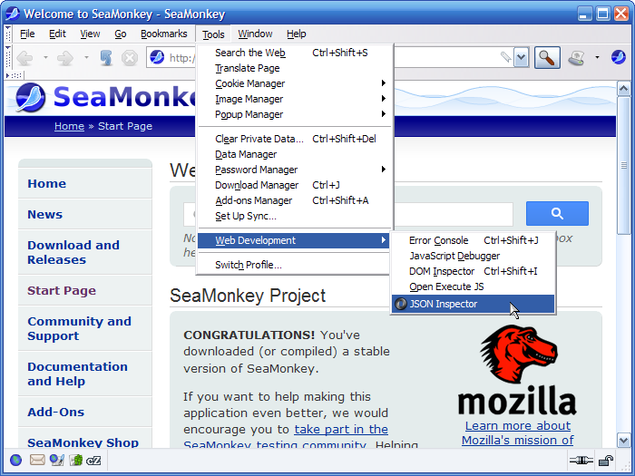Choose Search the Web menu item
The width and height of the screenshot is (635, 476).
point(295,53)
